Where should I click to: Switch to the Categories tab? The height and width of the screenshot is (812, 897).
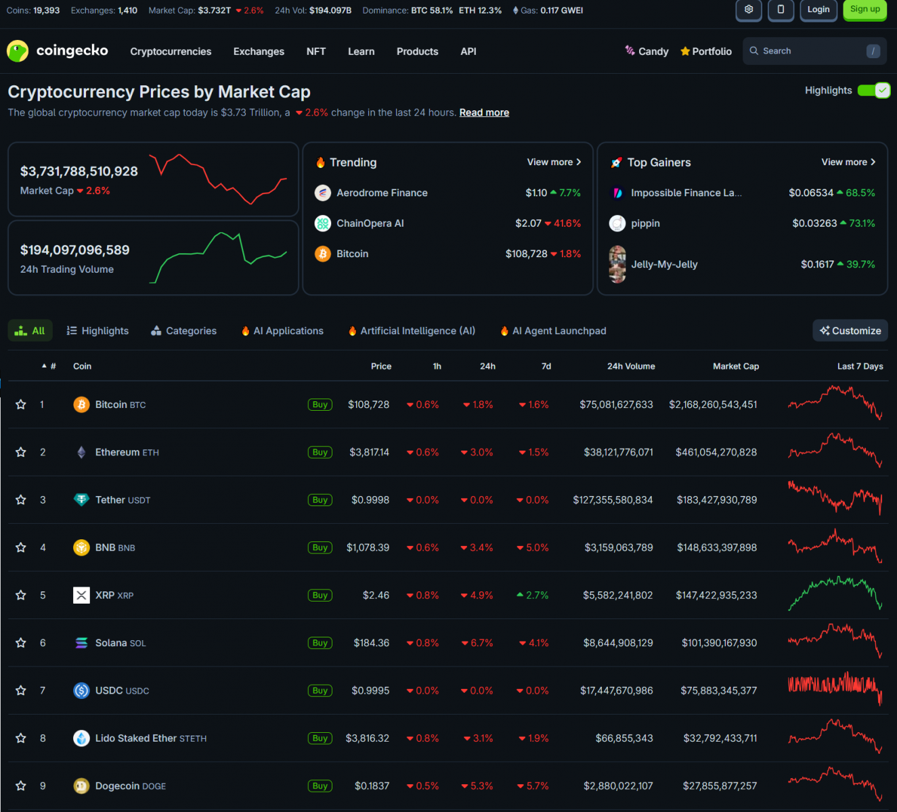[184, 331]
